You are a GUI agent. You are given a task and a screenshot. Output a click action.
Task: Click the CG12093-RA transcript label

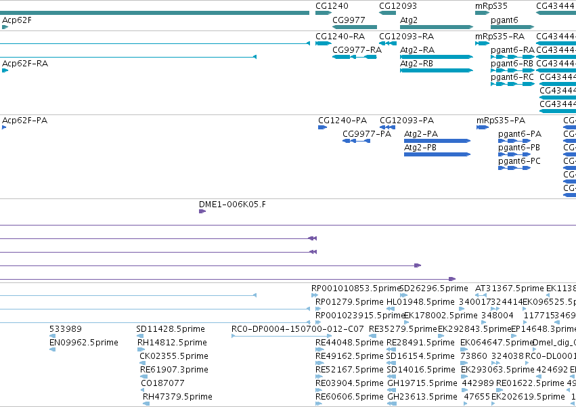click(x=406, y=37)
